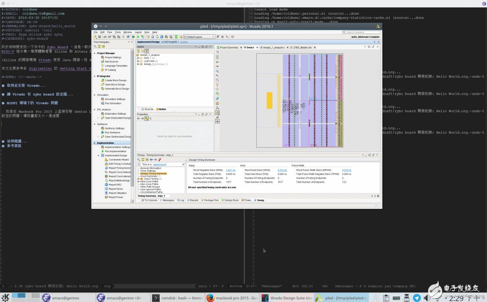Click the Worst Negative Slack value link
This screenshot has height=302, width=487.
(230, 170)
